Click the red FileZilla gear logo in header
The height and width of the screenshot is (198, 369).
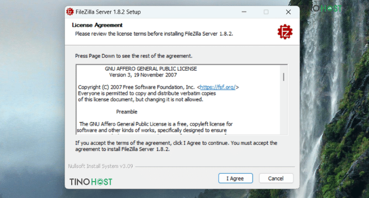pos(285,32)
